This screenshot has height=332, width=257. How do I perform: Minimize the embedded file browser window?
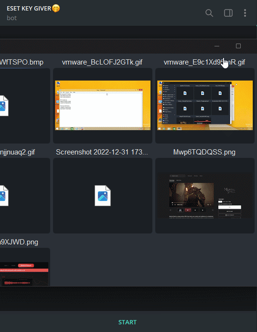tap(217, 46)
